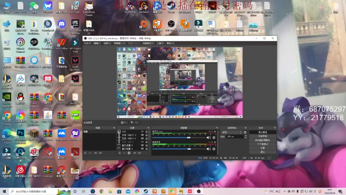
Task: Move source down in Sources panel
Action: pyautogui.click(x=139, y=153)
